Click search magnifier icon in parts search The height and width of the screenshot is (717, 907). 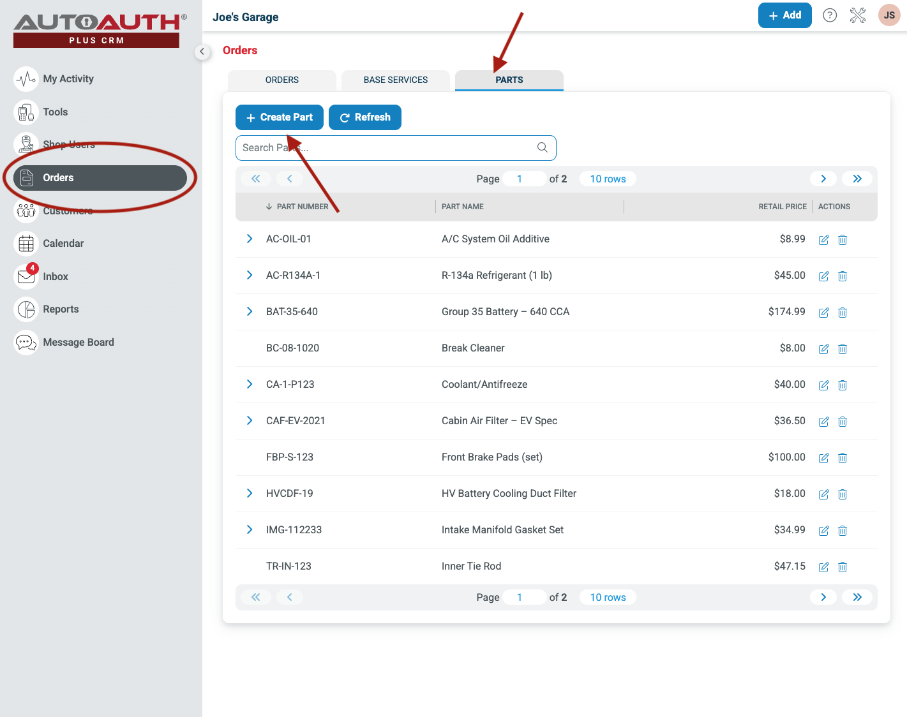pos(542,147)
